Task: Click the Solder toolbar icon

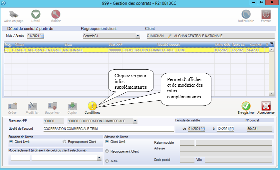Action: coord(56,14)
